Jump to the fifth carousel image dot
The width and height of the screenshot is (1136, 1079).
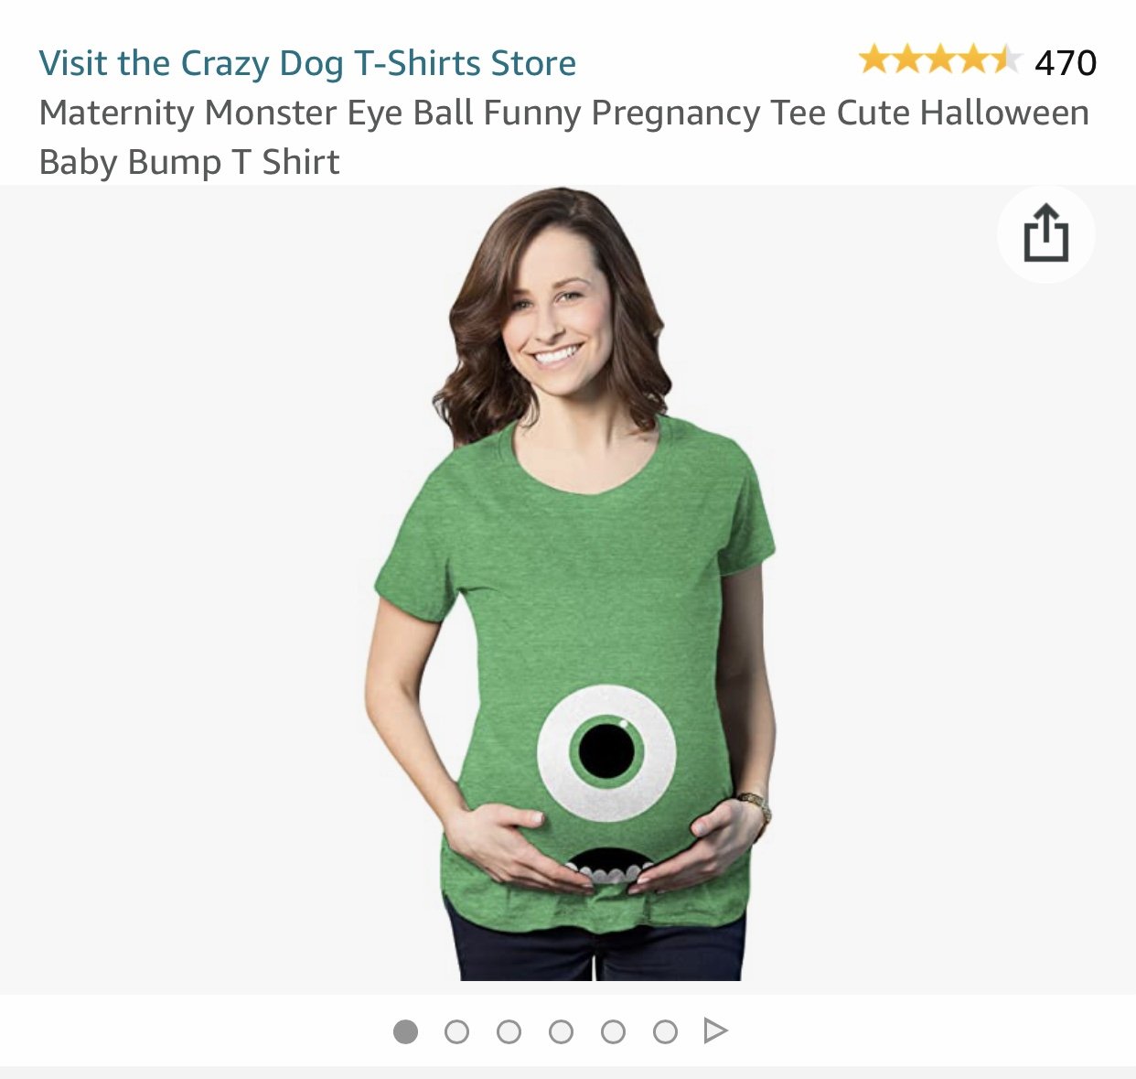tap(613, 1031)
